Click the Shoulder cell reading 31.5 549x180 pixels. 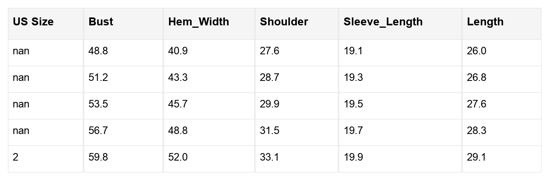(x=269, y=131)
